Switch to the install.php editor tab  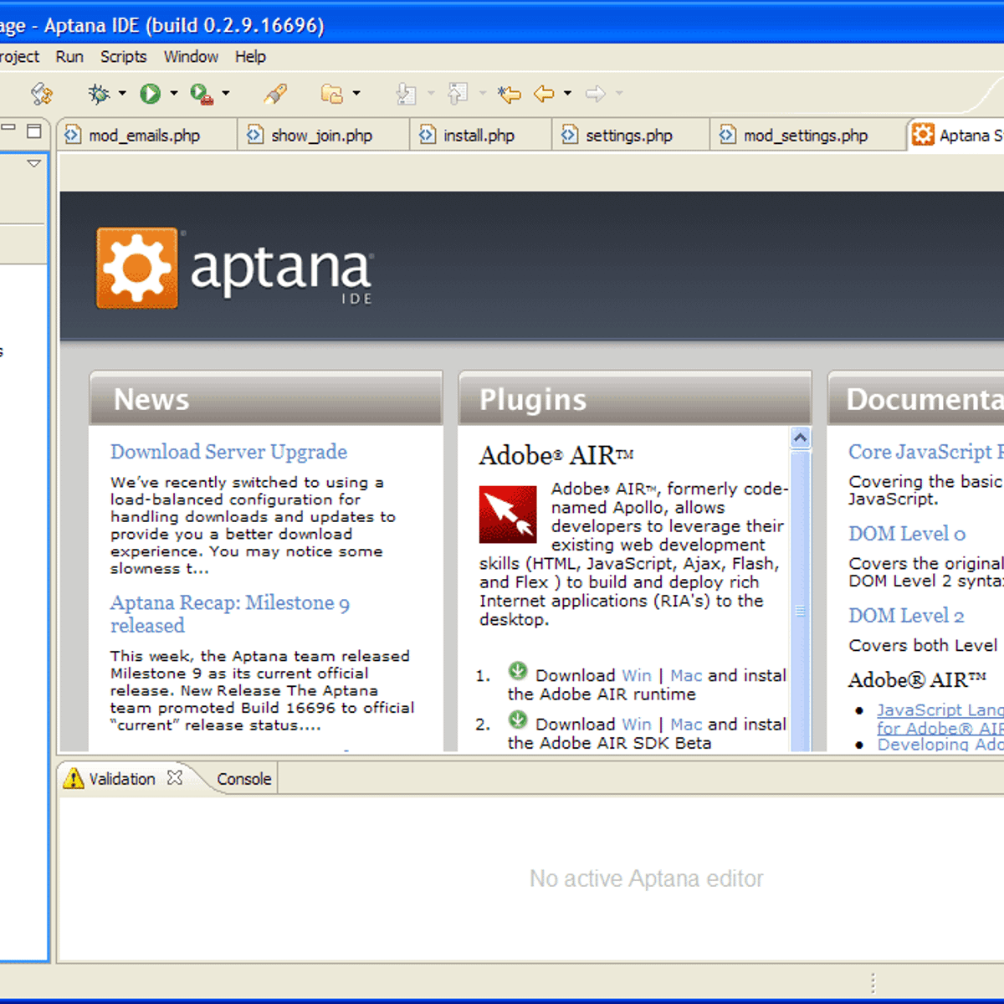pos(481,135)
